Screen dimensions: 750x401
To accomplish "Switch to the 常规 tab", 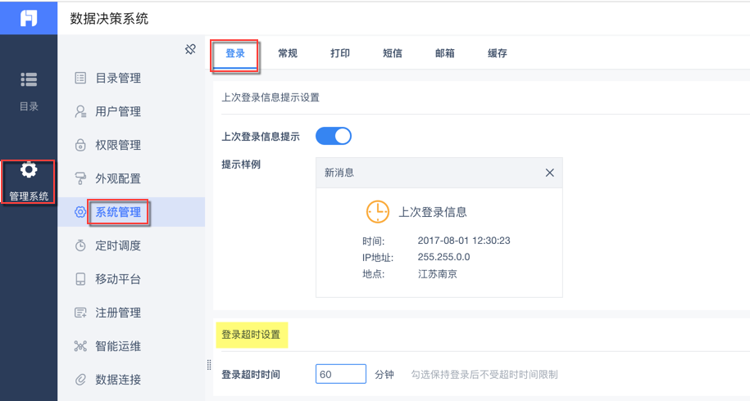I will pyautogui.click(x=288, y=53).
